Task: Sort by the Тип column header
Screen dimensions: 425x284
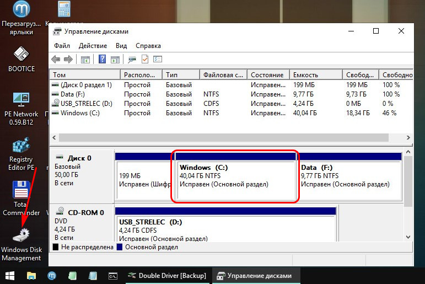Action: click(181, 74)
